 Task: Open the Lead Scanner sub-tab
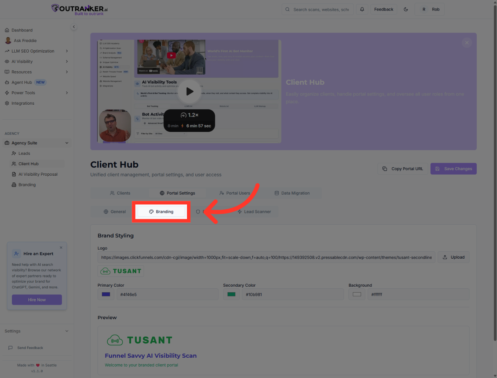(x=254, y=212)
